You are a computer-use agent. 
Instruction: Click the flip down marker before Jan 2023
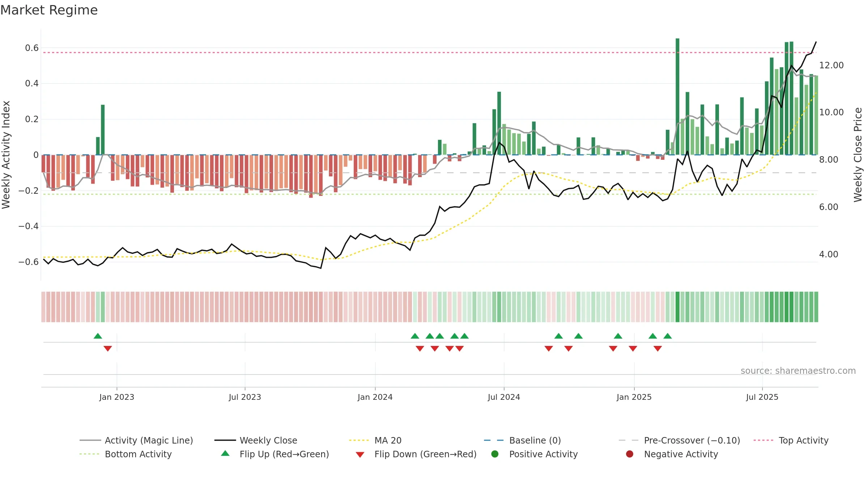point(108,348)
